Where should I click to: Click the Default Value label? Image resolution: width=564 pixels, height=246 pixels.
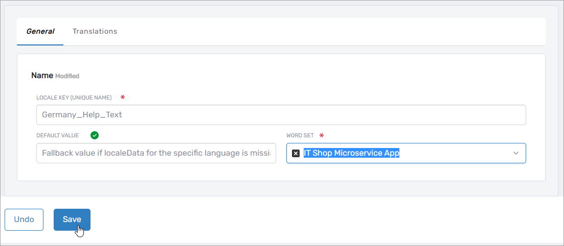click(x=58, y=136)
